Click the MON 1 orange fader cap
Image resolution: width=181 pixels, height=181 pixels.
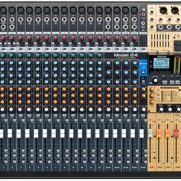point(159,133)
